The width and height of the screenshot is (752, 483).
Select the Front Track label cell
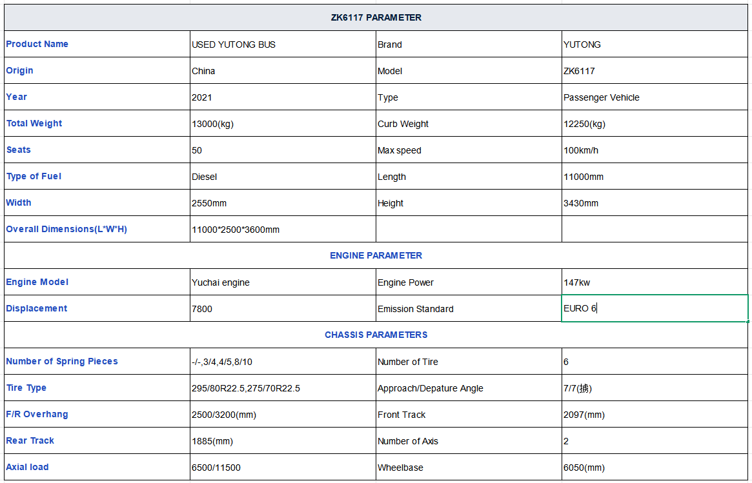coord(469,414)
